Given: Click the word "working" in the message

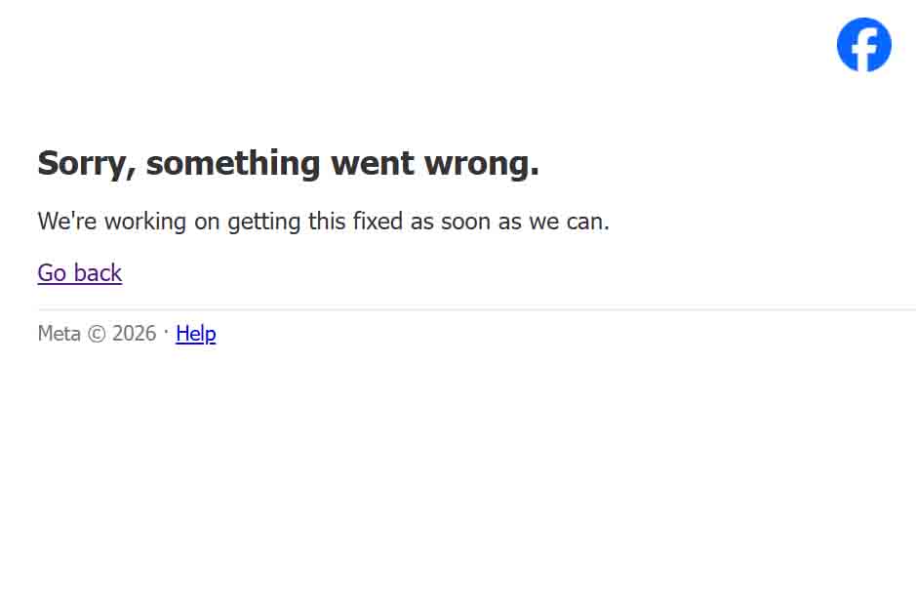Looking at the screenshot, I should click(145, 223).
